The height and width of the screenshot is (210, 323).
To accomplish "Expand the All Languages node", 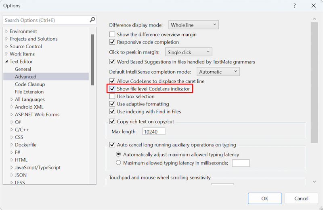I will pos(12,99).
